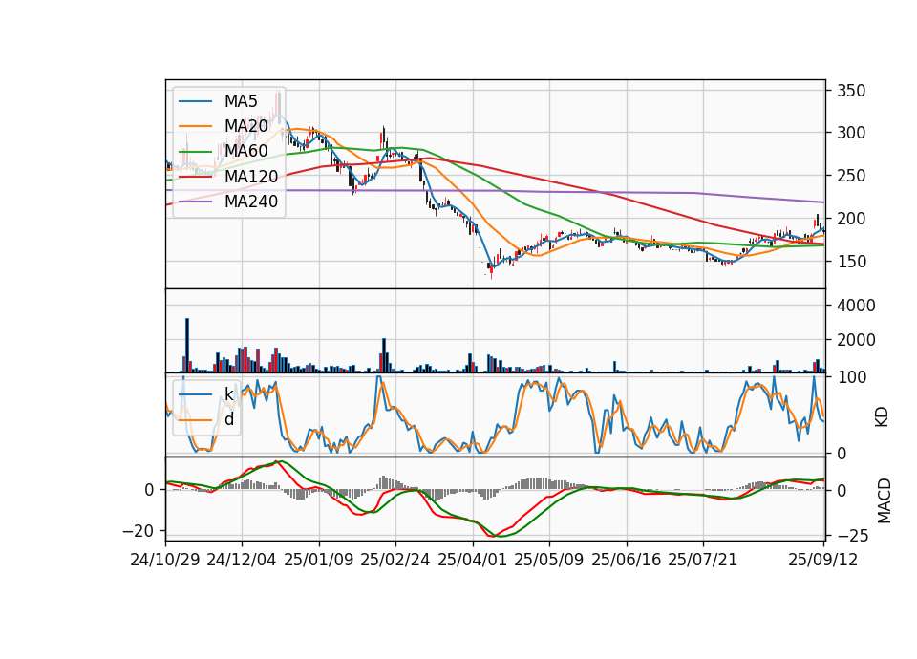The image size is (917, 659).
Task: Click the 24/10/29 date axis label
Action: [x=165, y=560]
